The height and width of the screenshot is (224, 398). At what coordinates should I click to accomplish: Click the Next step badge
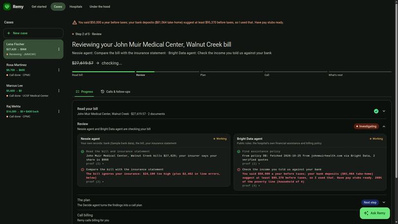coord(370,202)
